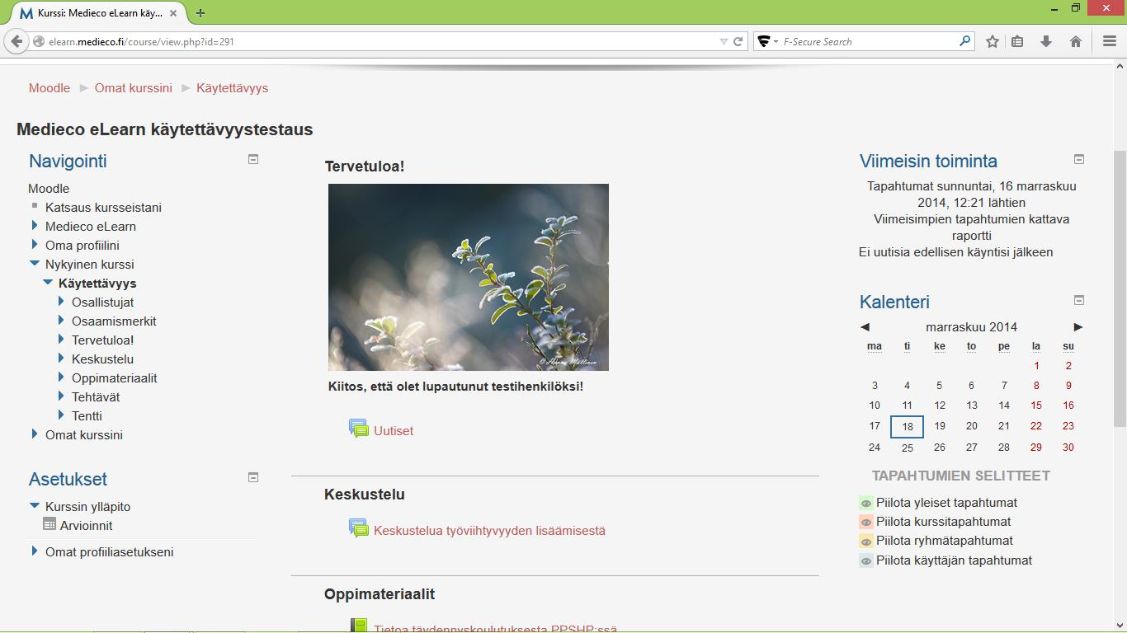
Task: Open Arvioinnit link in settings
Action: pos(86,526)
